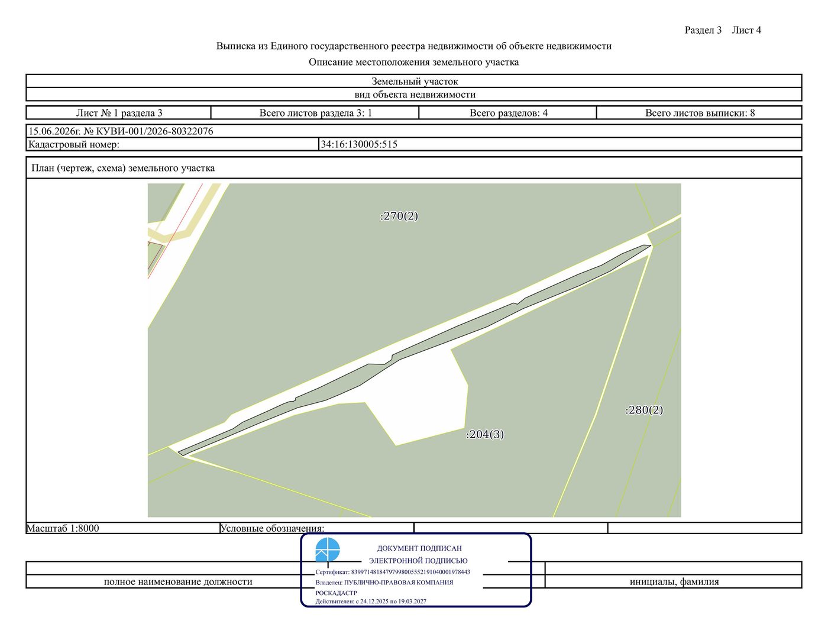This screenshot has width=828, height=640.
Task: Click the 'Лист № 1 раздела 3' cell
Action: pos(119,112)
